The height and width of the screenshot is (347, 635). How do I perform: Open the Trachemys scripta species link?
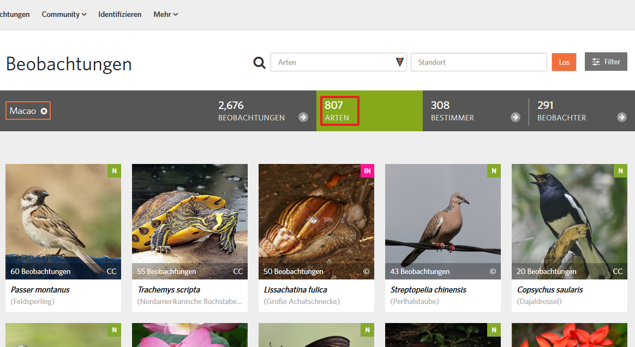click(x=169, y=290)
